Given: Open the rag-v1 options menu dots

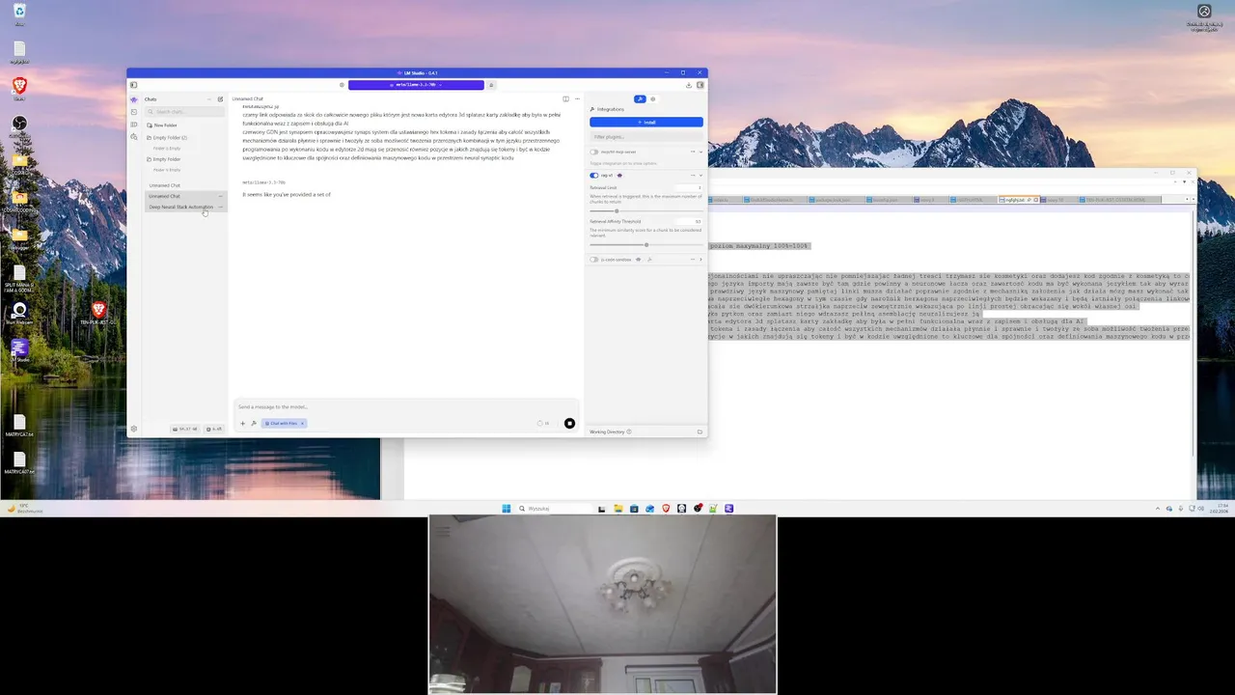Looking at the screenshot, I should tap(692, 176).
